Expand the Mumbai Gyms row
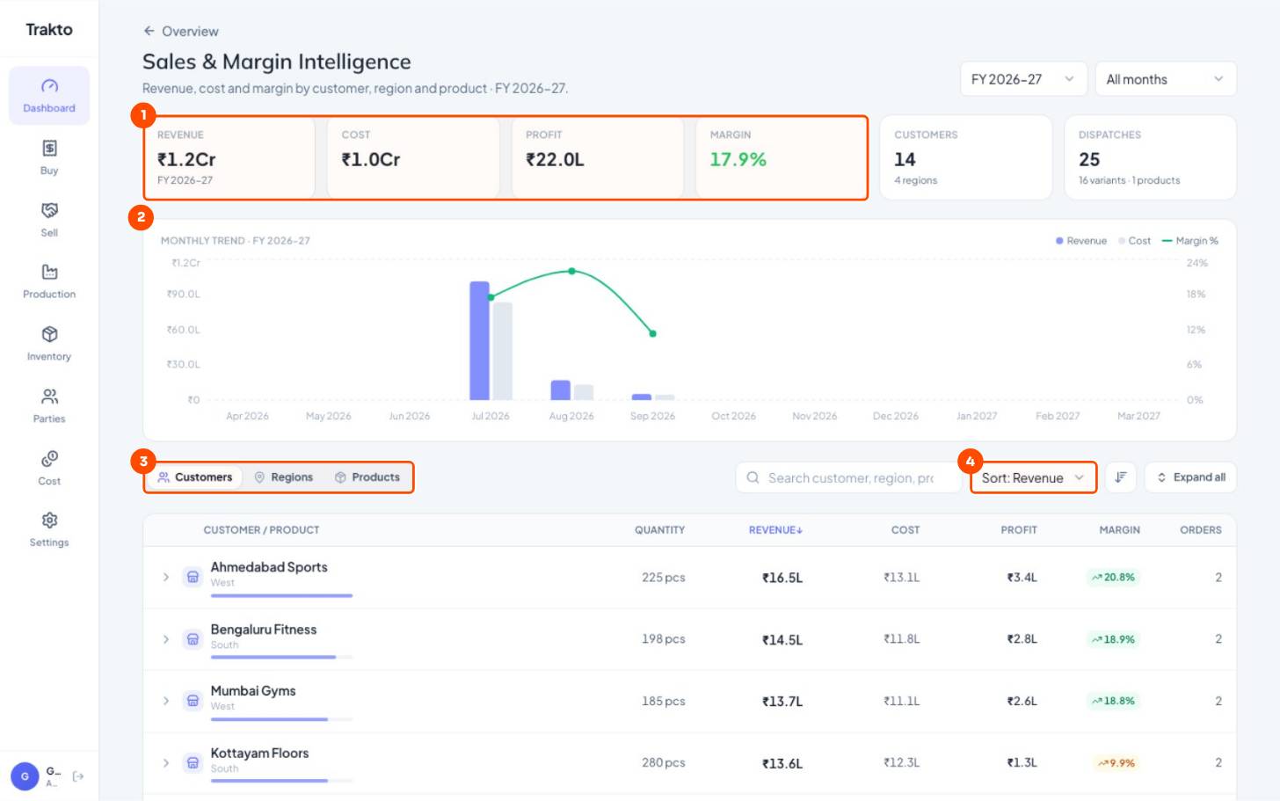Viewport: 1280px width, 801px height. [x=165, y=701]
